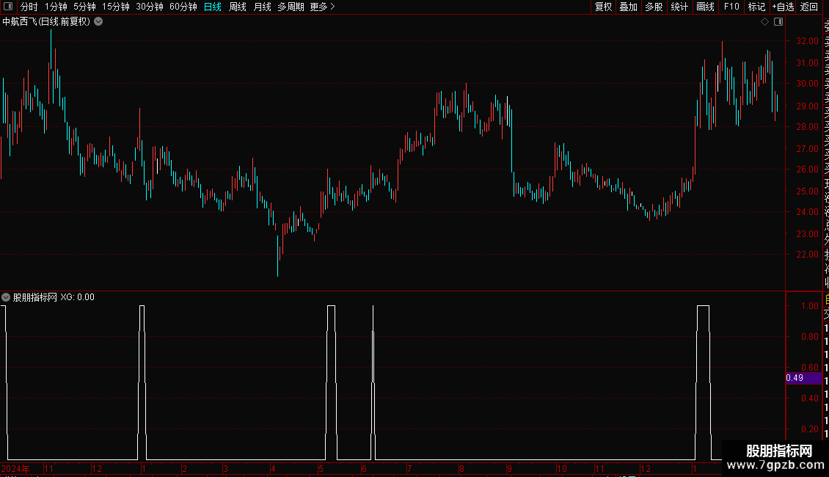829x477 pixels.
Task: Click the 1.00 indicator axis label
Action: coord(809,306)
